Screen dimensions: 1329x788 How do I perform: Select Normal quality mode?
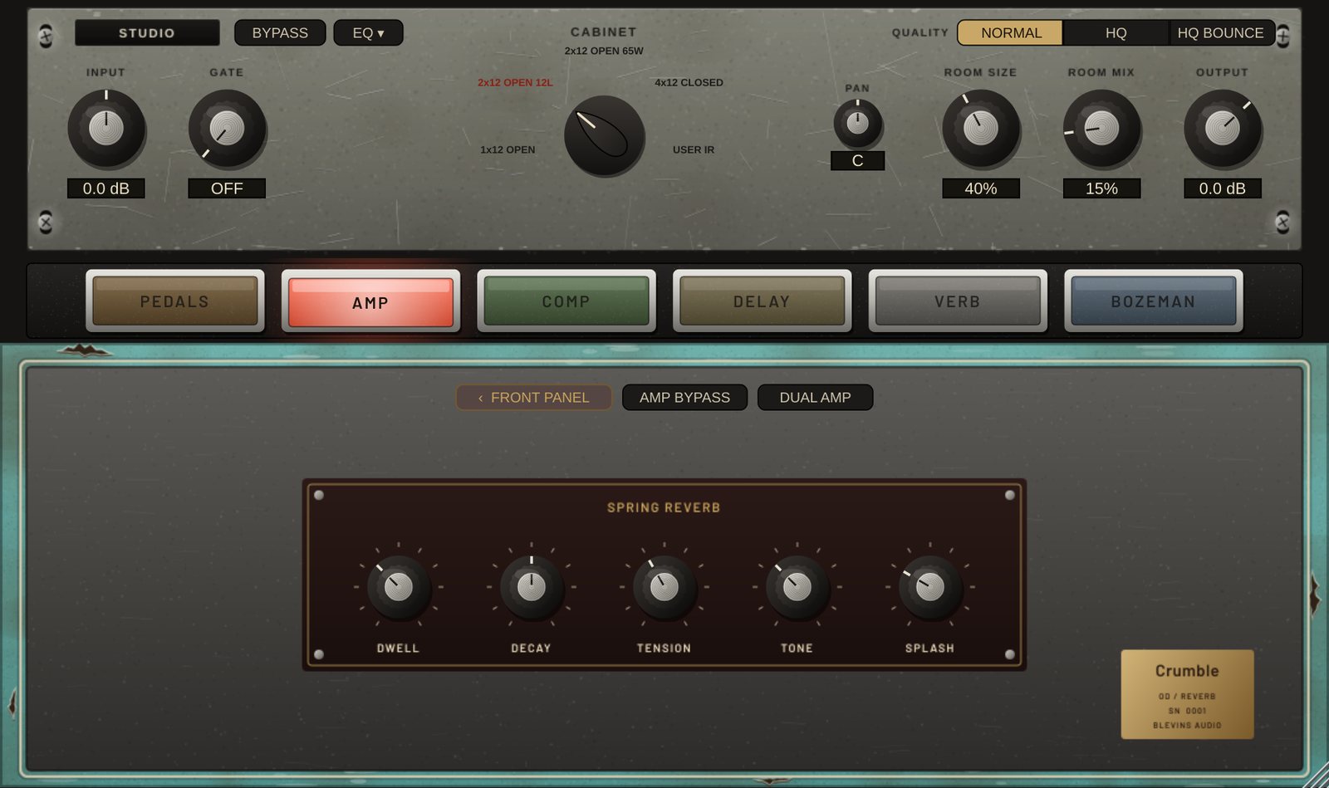click(x=1011, y=33)
